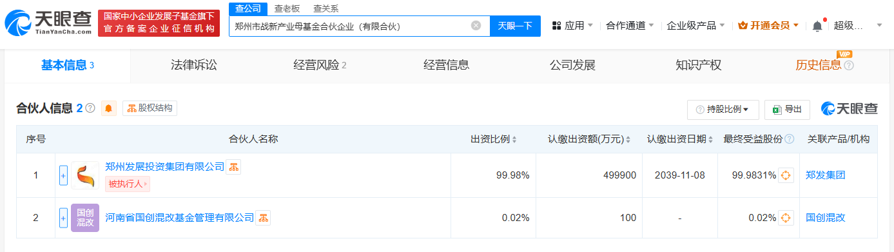Viewport: 894px width, 252px height.
Task: Click the clear search text icon
Action: pyautogui.click(x=476, y=26)
